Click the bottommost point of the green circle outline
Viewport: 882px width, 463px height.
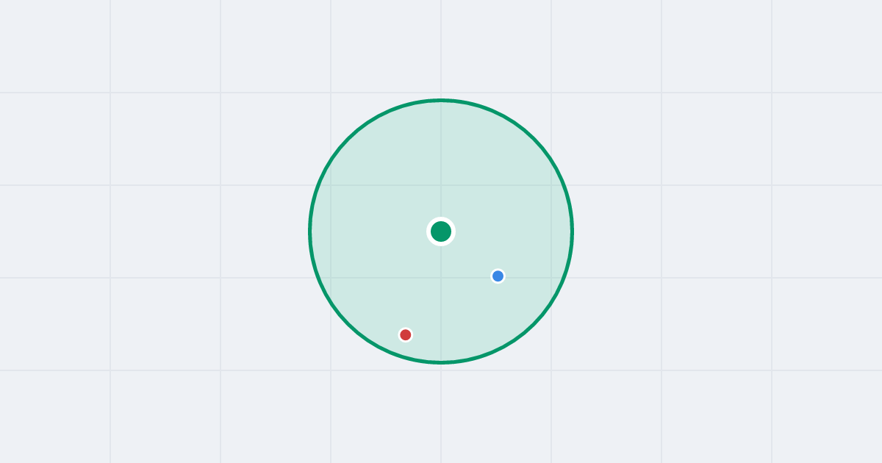tap(441, 362)
